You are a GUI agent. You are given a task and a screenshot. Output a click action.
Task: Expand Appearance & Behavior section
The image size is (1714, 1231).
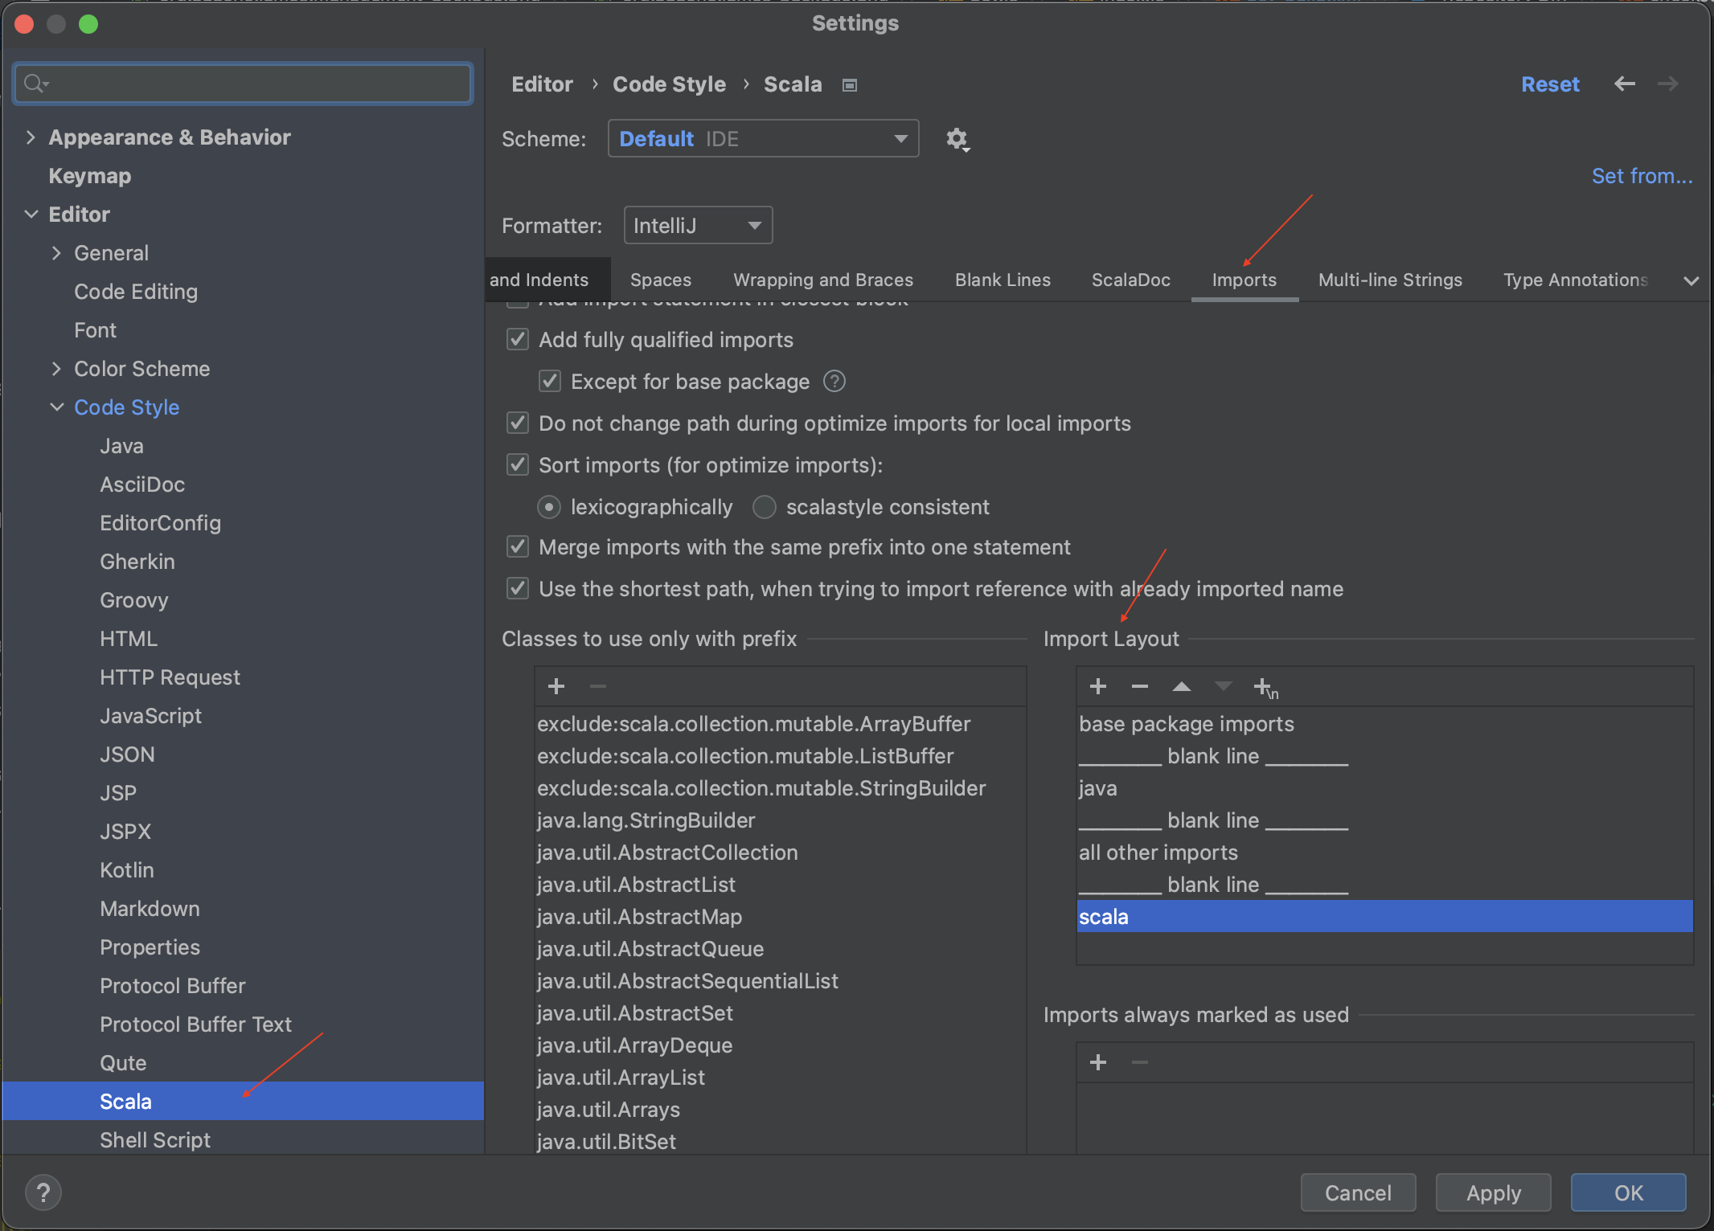pyautogui.click(x=31, y=137)
